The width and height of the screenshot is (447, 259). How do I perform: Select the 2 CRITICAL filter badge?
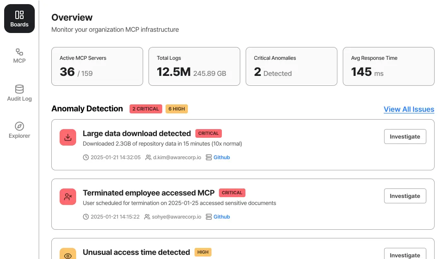click(145, 109)
